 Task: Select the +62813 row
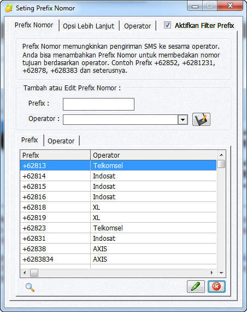(x=118, y=165)
